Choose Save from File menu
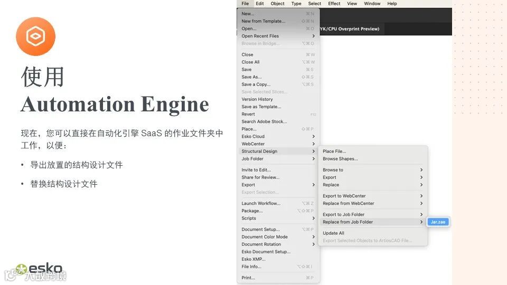The image size is (507, 285). click(x=278, y=70)
